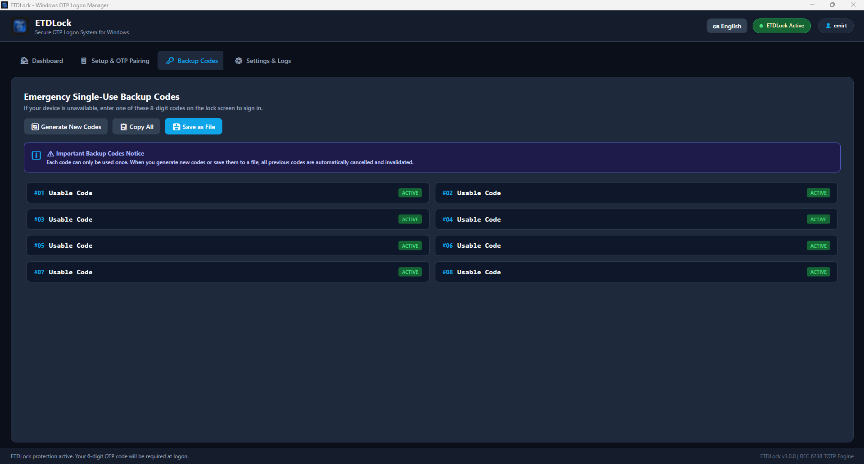
Task: Click the ETDLock Active status badge
Action: coord(782,26)
